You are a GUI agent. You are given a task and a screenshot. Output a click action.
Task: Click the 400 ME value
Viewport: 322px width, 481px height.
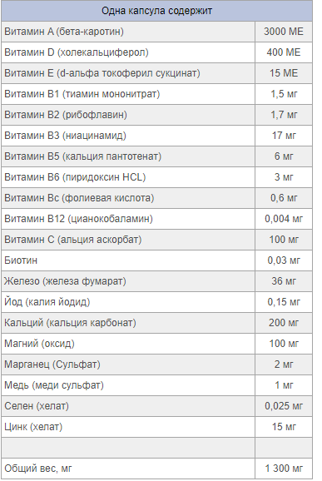pyautogui.click(x=284, y=52)
